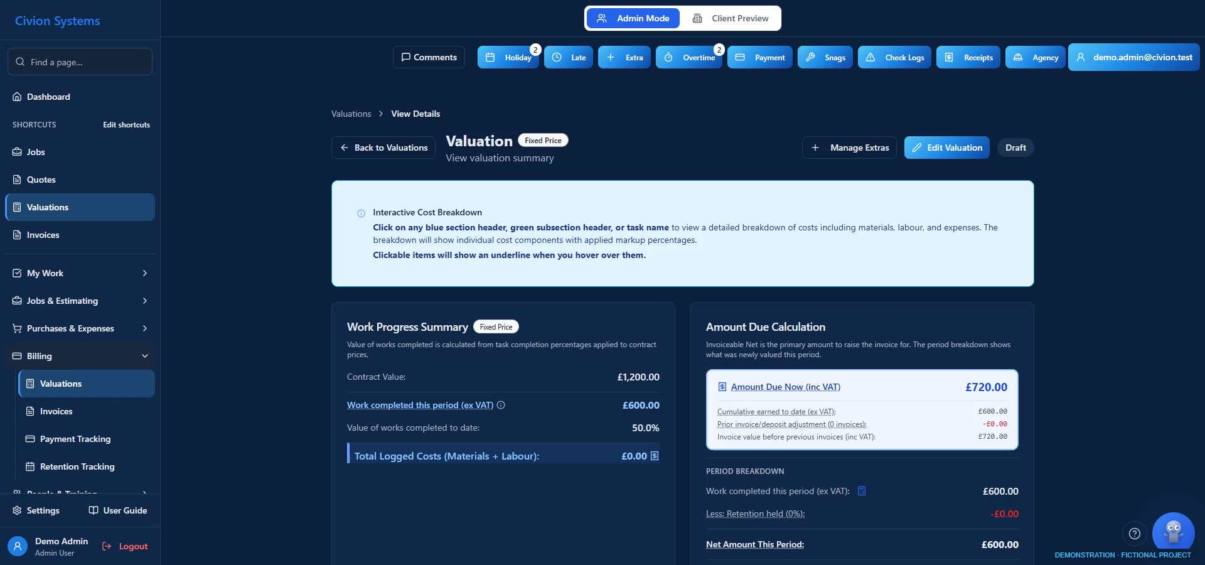Open Amount Due Now (inc VAT) breakdown
The image size is (1205, 565).
pos(786,387)
